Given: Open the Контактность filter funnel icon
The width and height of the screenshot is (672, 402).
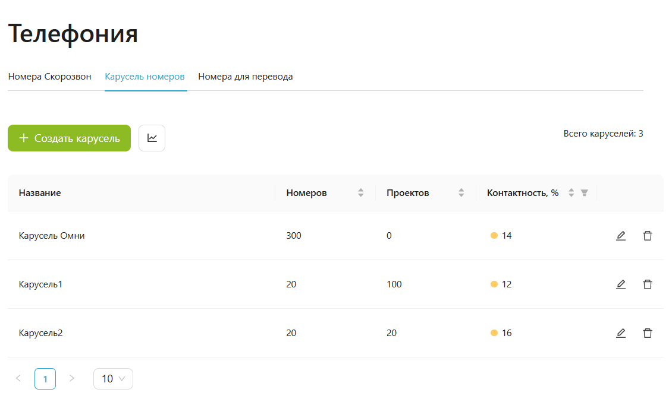Looking at the screenshot, I should (x=585, y=192).
